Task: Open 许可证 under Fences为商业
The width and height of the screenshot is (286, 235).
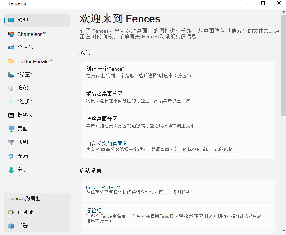Action: (37, 212)
